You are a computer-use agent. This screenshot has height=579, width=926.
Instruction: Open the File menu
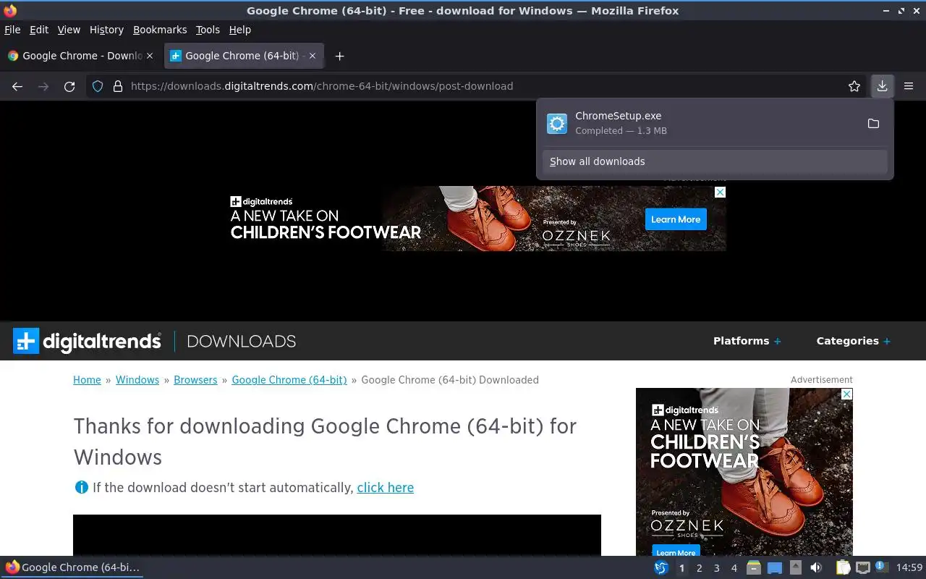coord(12,30)
